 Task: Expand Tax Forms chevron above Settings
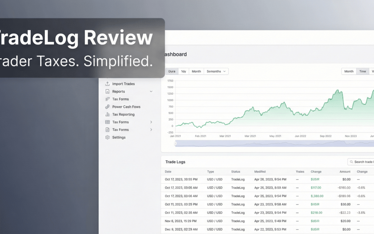pyautogui.click(x=151, y=130)
